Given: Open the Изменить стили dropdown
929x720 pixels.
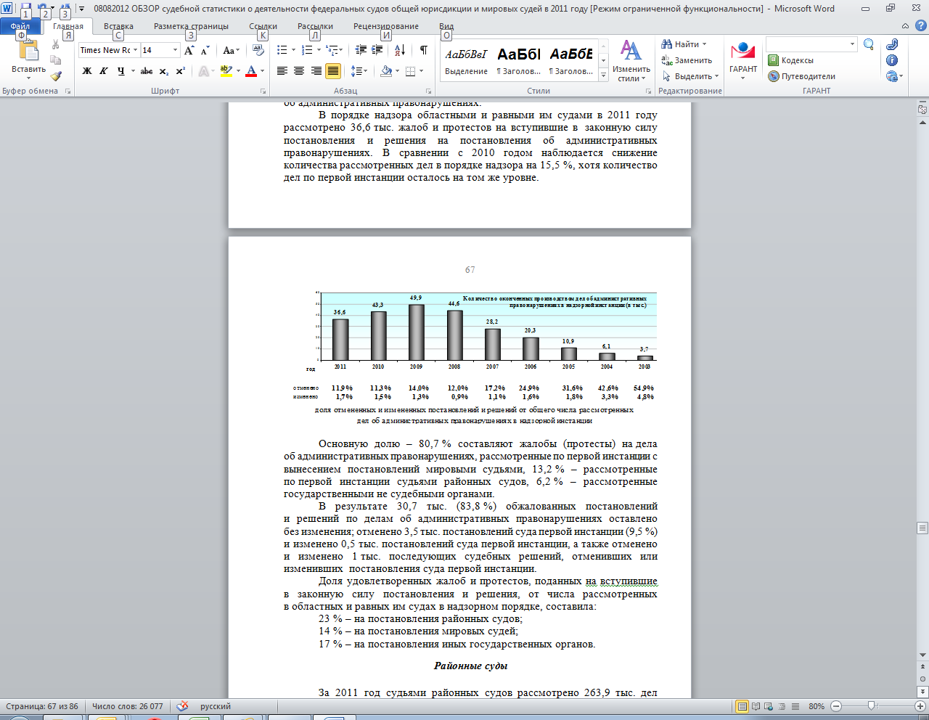Looking at the screenshot, I should [631, 61].
